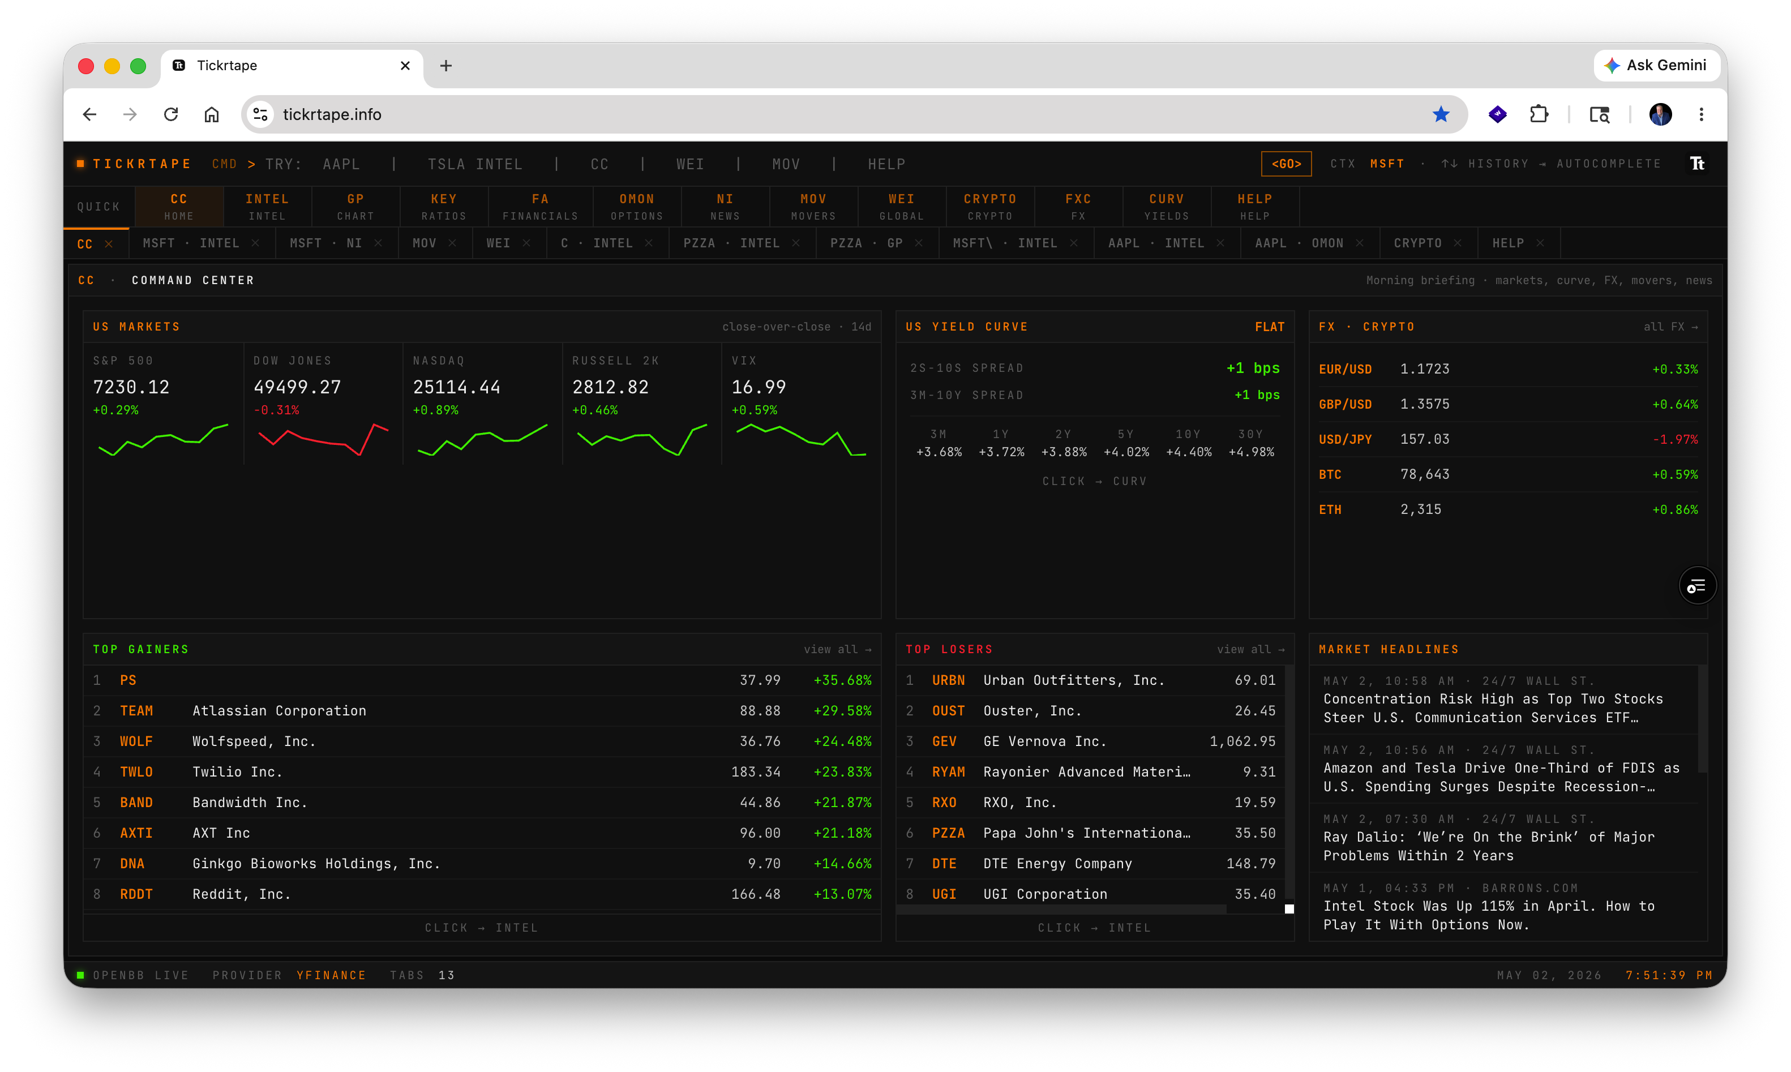The image size is (1791, 1072).
Task: Click the browser back arrow
Action: tap(89, 114)
